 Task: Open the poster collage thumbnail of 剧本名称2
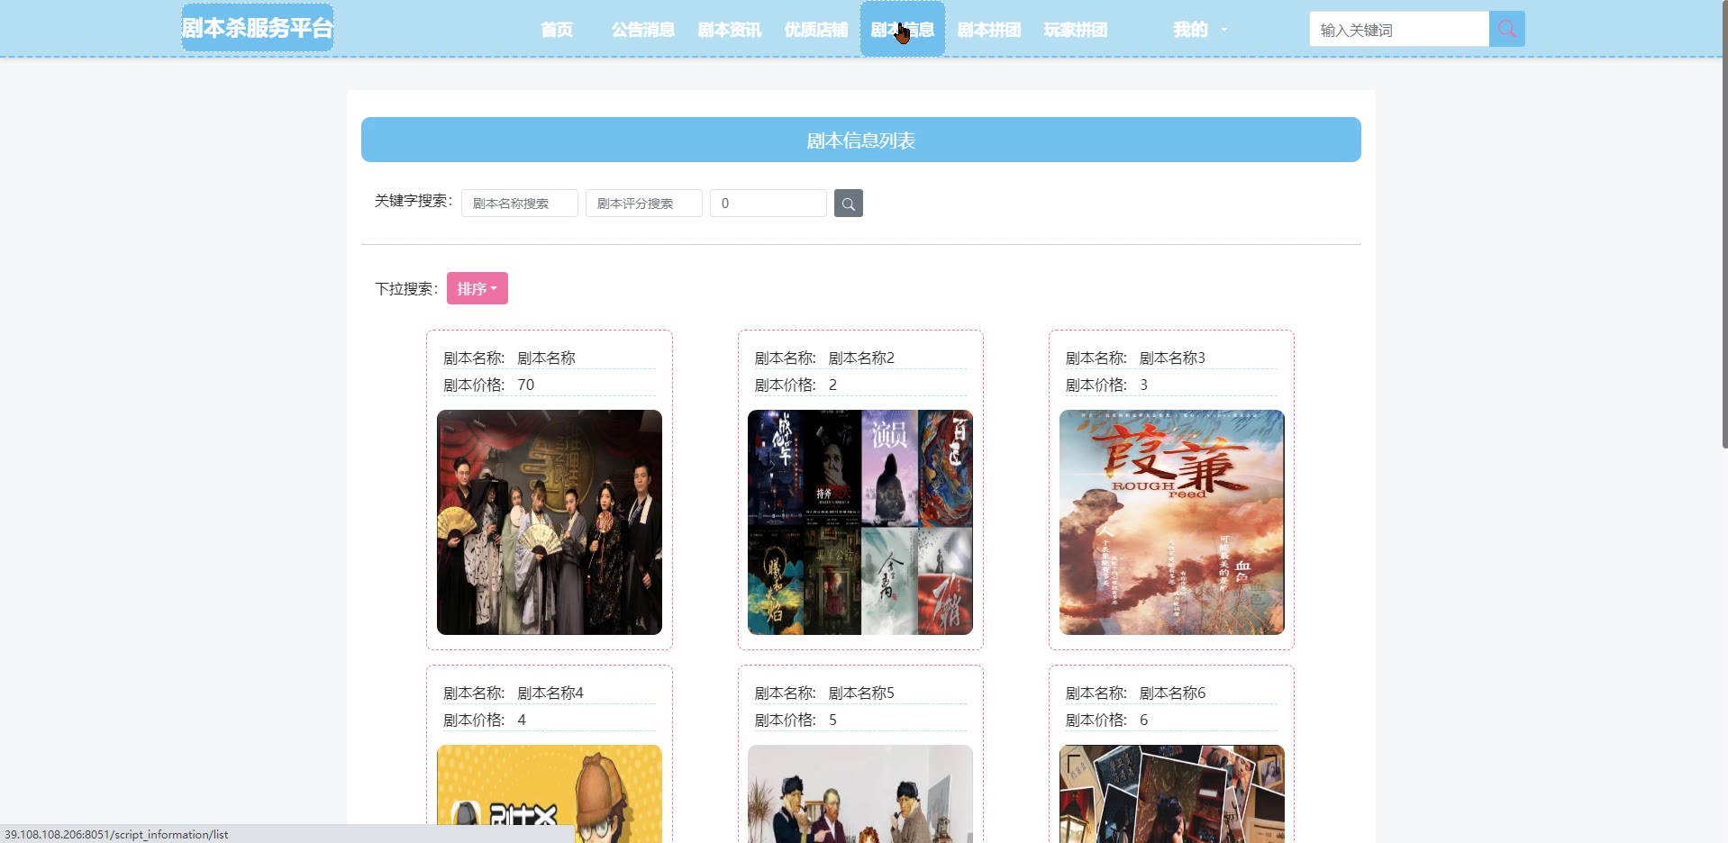[x=860, y=522]
